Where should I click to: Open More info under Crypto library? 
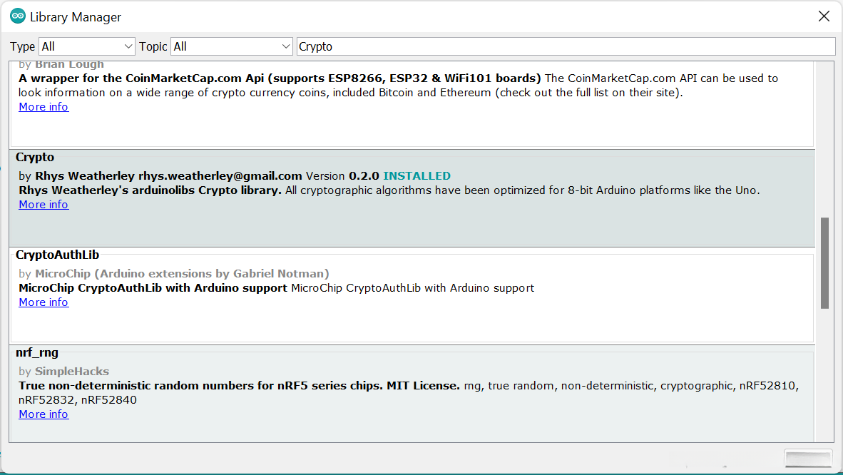(44, 205)
